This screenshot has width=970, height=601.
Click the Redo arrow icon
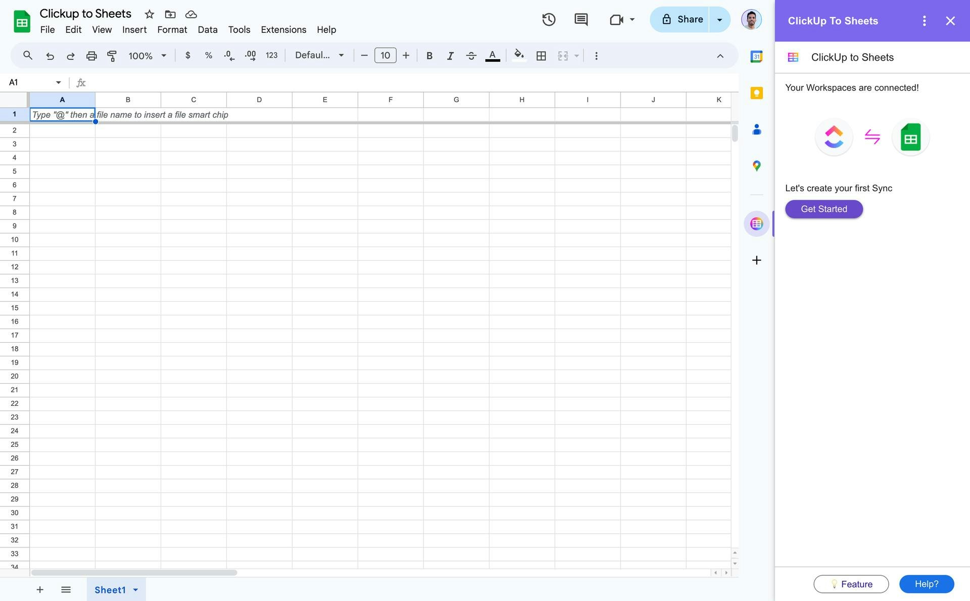click(71, 56)
